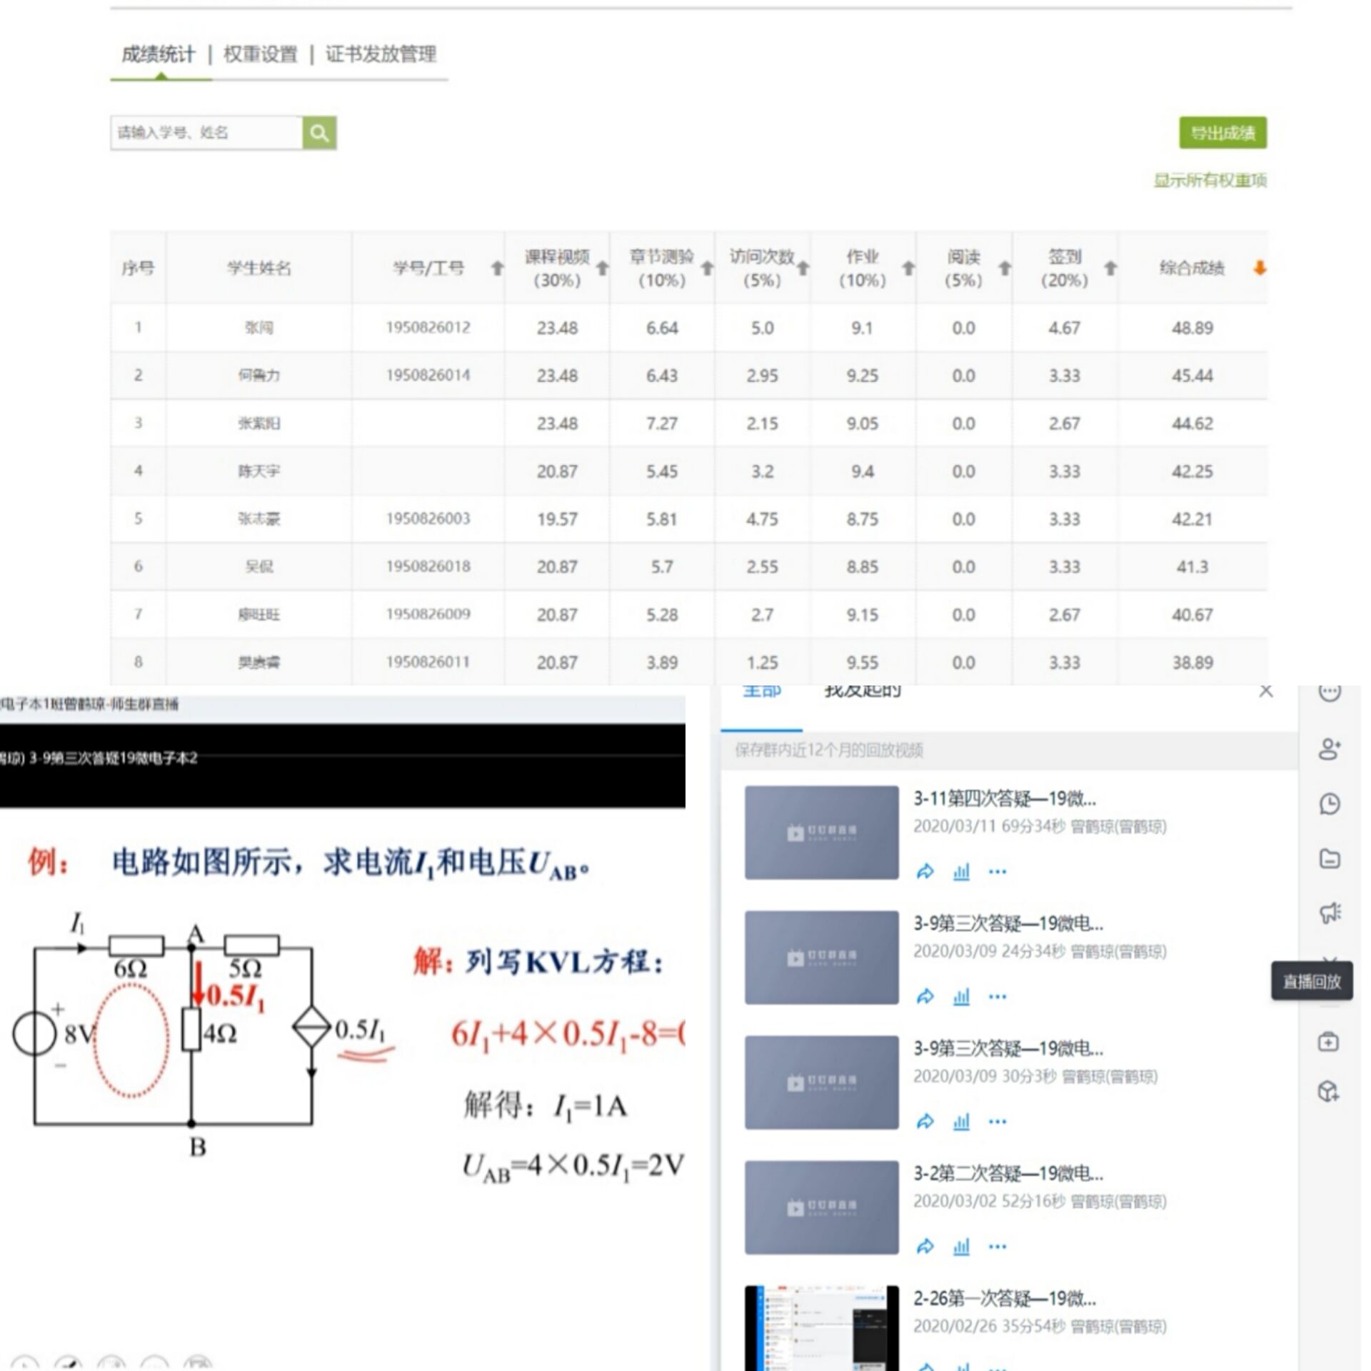The image size is (1371, 1371).
Task: Click the green search magnifier icon
Action: coord(319,133)
